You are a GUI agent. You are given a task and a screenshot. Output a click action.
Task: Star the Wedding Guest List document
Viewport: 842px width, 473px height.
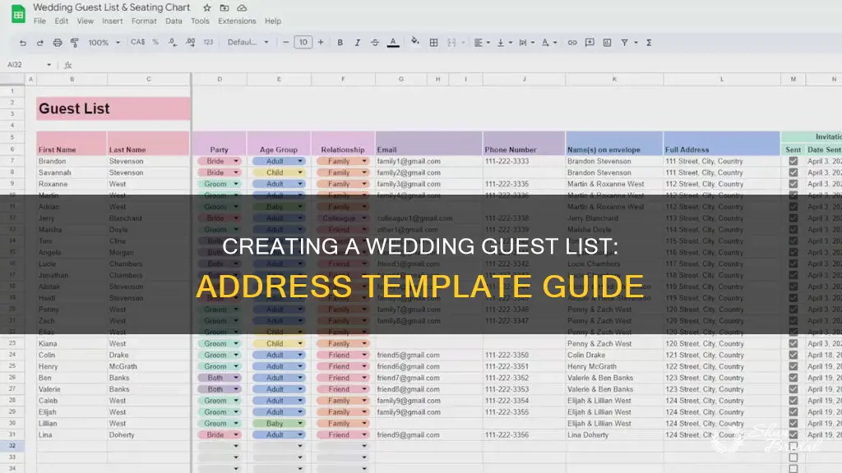coord(206,7)
